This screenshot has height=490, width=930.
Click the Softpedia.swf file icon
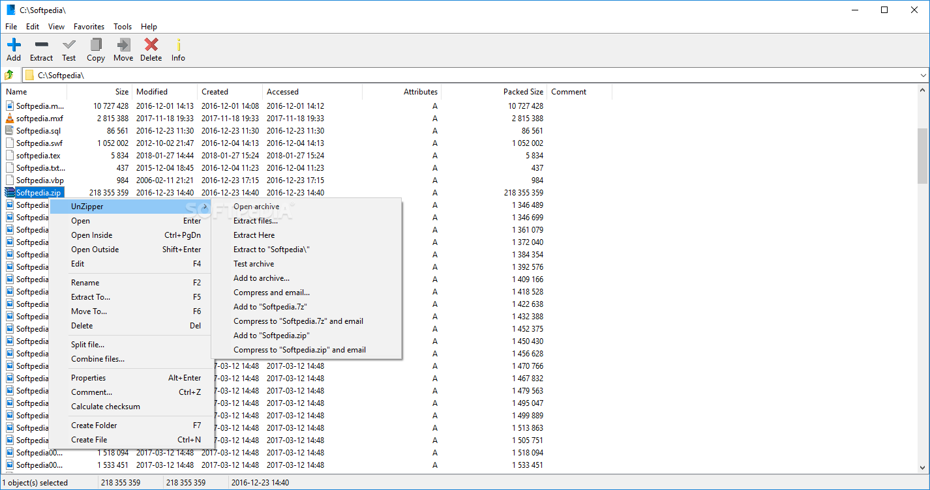(x=9, y=143)
